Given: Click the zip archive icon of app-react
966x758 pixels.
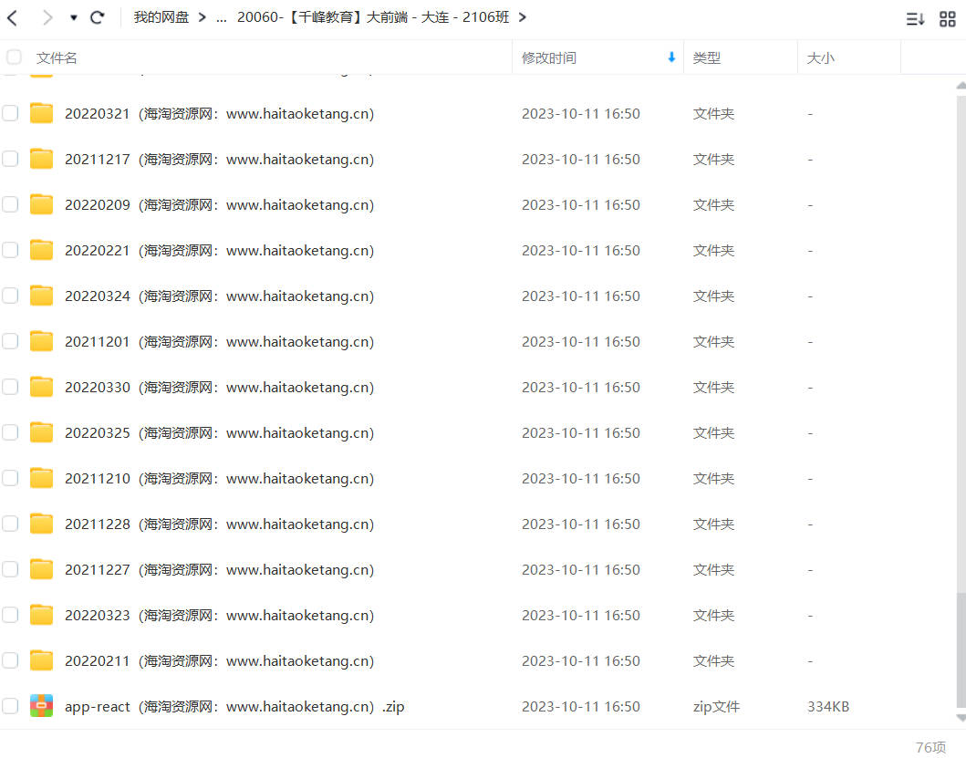Looking at the screenshot, I should 41,706.
